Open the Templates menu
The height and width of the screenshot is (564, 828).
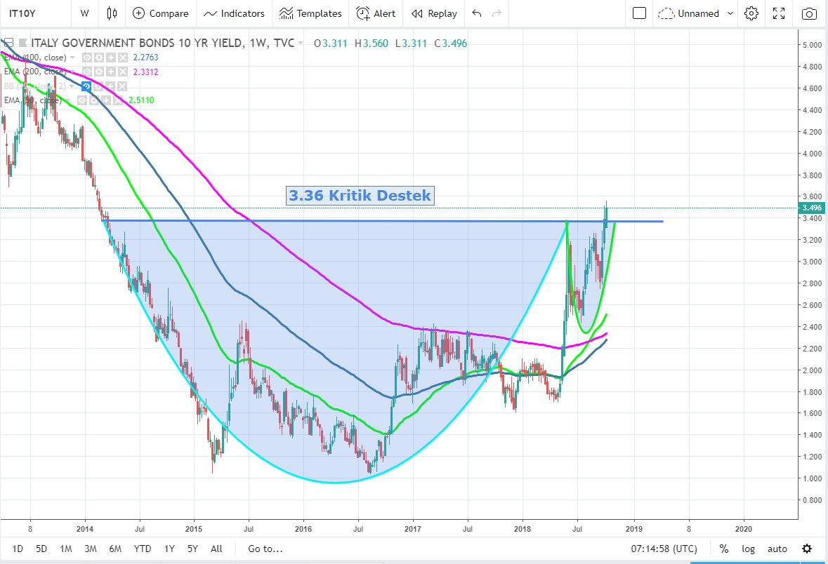(310, 13)
